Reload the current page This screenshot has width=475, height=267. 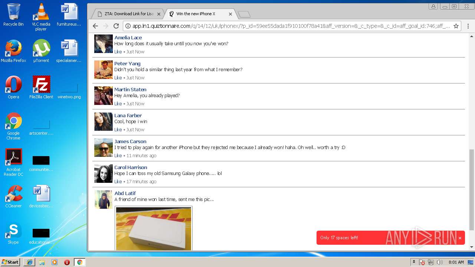point(116,26)
